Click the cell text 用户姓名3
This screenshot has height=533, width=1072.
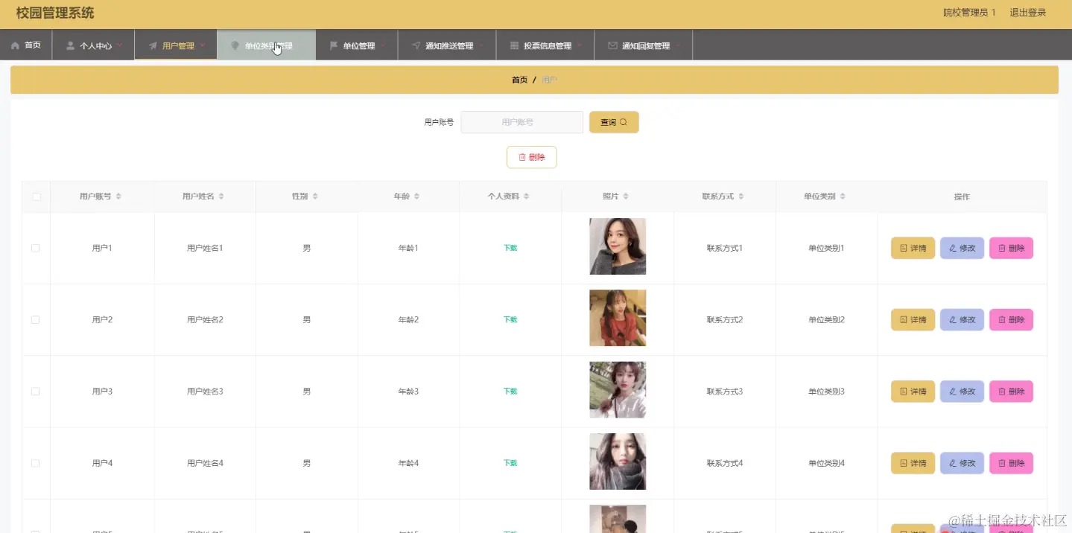point(205,392)
